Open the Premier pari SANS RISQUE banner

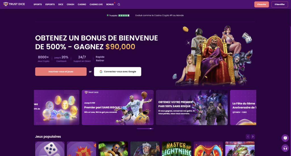tap(118, 108)
